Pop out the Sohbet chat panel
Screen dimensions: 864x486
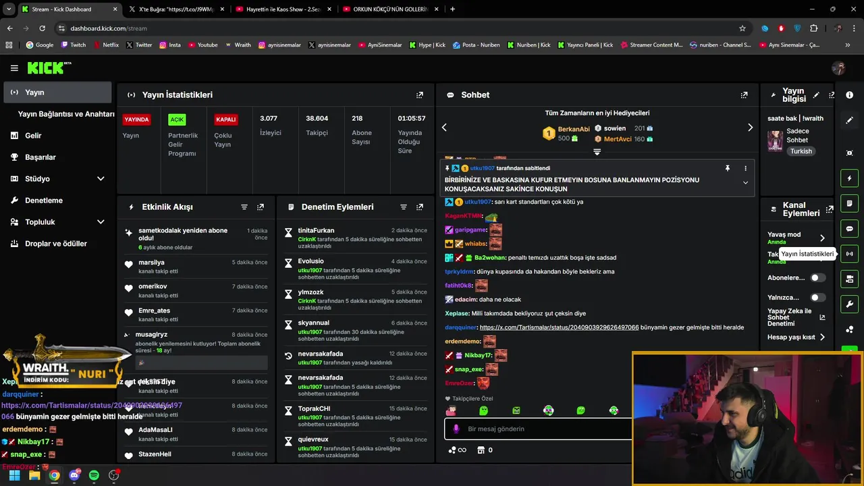[744, 95]
